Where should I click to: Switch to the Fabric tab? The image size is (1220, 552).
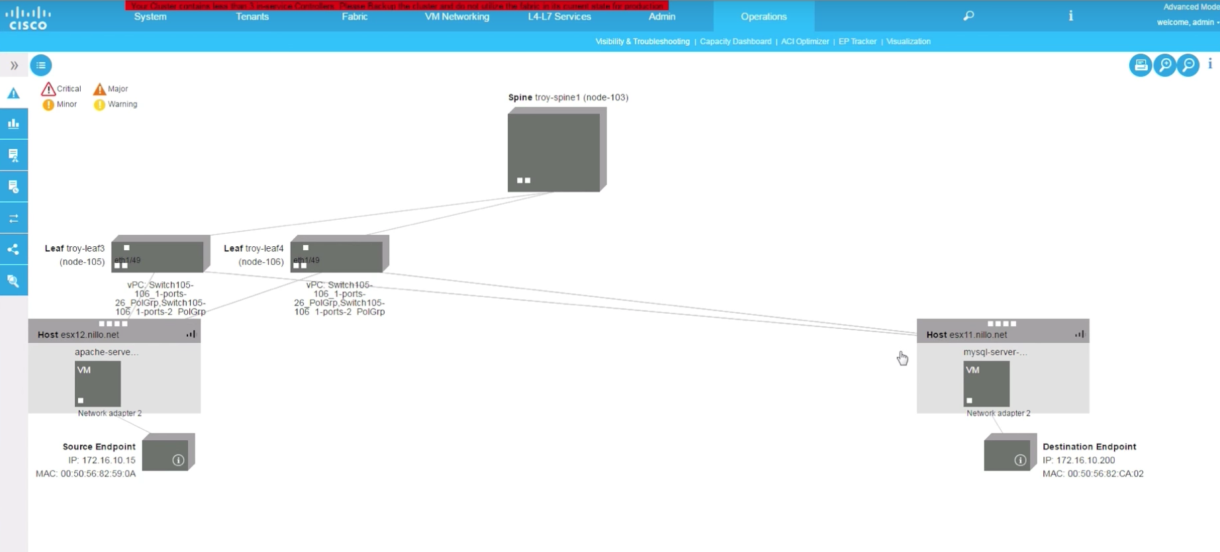354,17
